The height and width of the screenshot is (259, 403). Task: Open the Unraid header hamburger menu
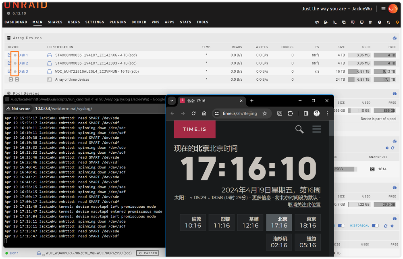[383, 9]
